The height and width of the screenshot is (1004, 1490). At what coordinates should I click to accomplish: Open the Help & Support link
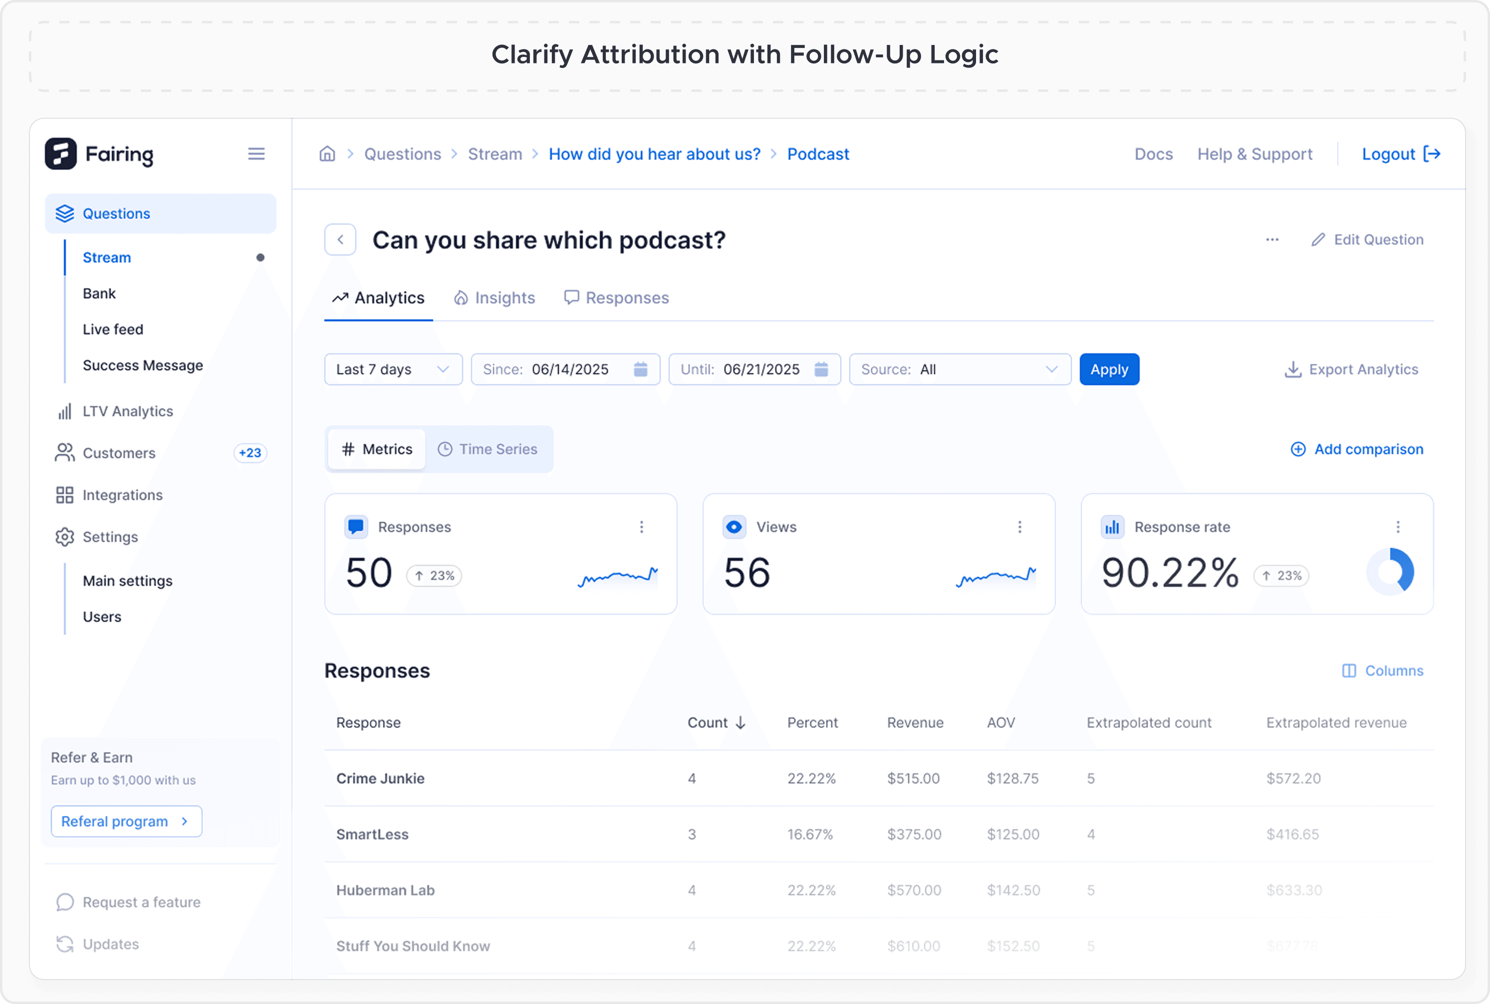coord(1254,154)
